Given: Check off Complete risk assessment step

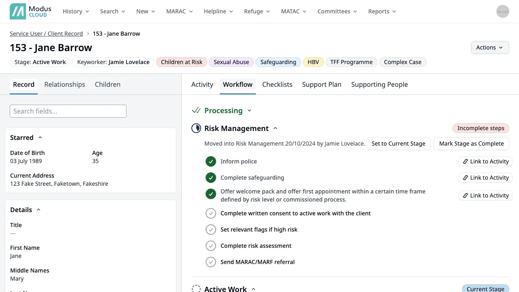Looking at the screenshot, I should click(x=210, y=246).
